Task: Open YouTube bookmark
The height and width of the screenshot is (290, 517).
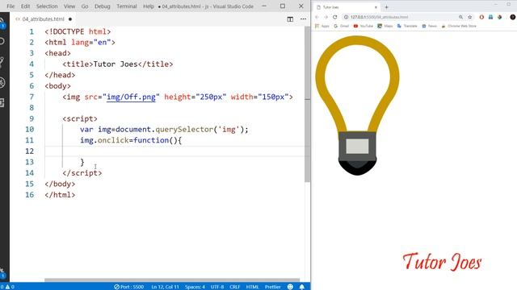Action: click(363, 26)
